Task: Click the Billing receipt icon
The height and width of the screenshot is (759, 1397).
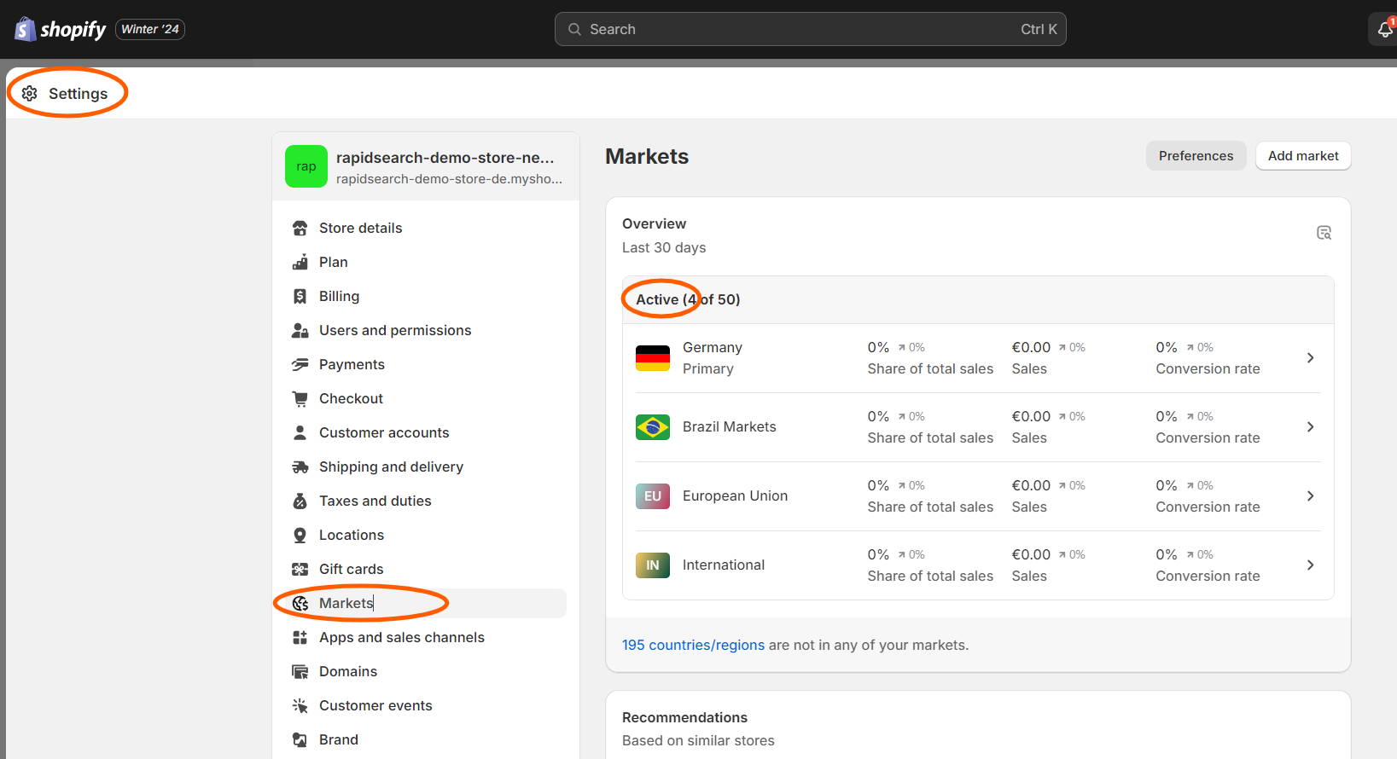Action: click(300, 296)
